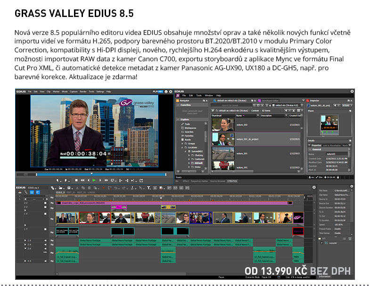Click the Copy icon in timeline toolbar

coord(83,188)
